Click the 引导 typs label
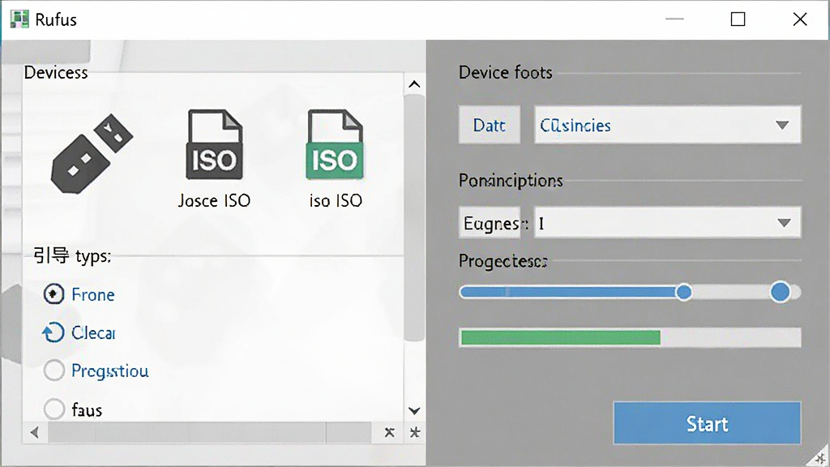This screenshot has width=830, height=467. click(72, 255)
